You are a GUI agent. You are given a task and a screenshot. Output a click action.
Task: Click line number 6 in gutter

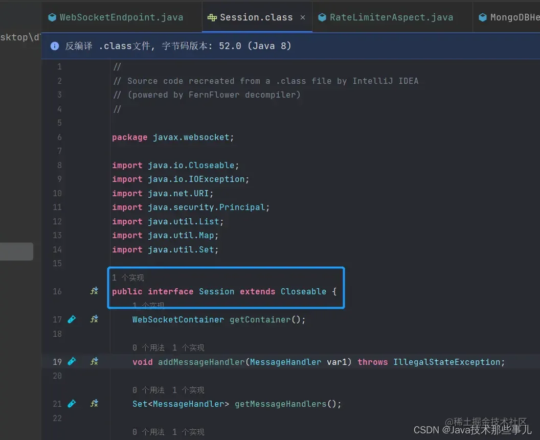59,137
